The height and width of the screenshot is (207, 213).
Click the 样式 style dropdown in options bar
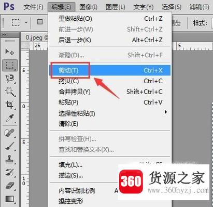[212, 23]
